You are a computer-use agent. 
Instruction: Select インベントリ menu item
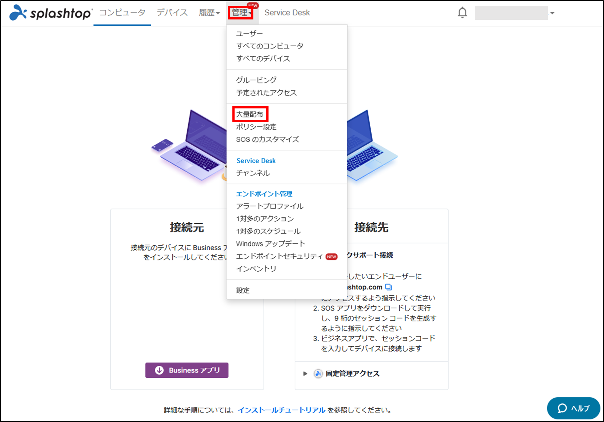(256, 269)
